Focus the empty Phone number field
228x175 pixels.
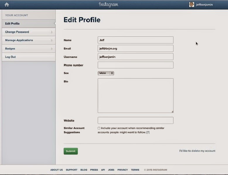136,65
